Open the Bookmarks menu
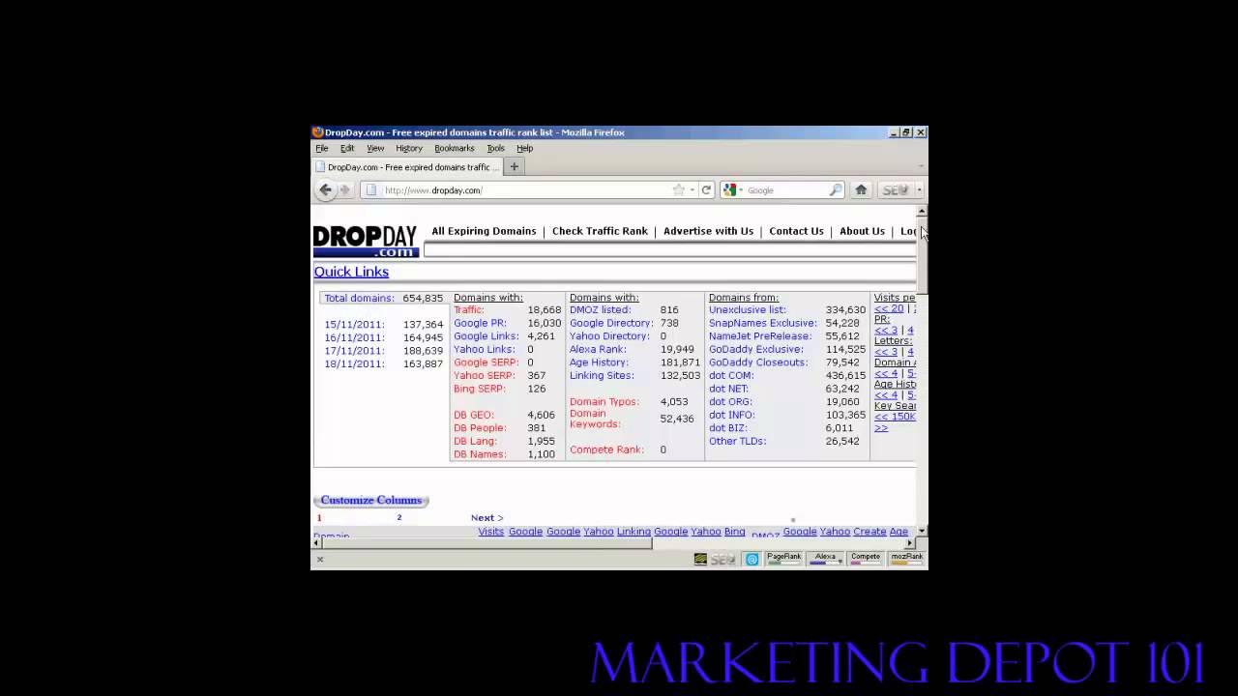 (x=455, y=149)
